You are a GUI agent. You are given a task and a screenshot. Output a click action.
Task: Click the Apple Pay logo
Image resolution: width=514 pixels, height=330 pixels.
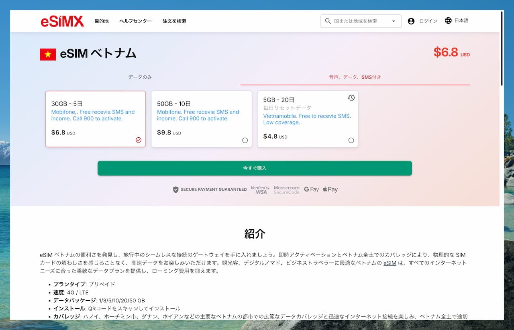[330, 189]
